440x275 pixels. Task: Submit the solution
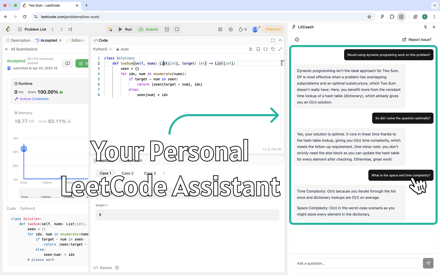(x=148, y=29)
